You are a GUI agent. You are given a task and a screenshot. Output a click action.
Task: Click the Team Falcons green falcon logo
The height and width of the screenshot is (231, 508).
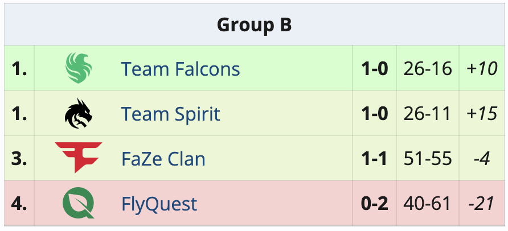click(x=79, y=68)
